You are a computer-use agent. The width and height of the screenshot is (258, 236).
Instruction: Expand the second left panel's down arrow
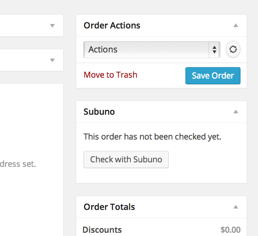point(52,60)
